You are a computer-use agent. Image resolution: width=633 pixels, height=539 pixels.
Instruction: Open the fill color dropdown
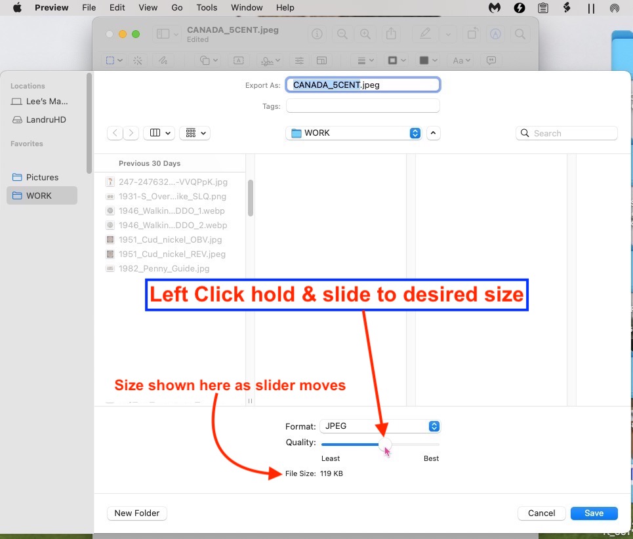(428, 60)
